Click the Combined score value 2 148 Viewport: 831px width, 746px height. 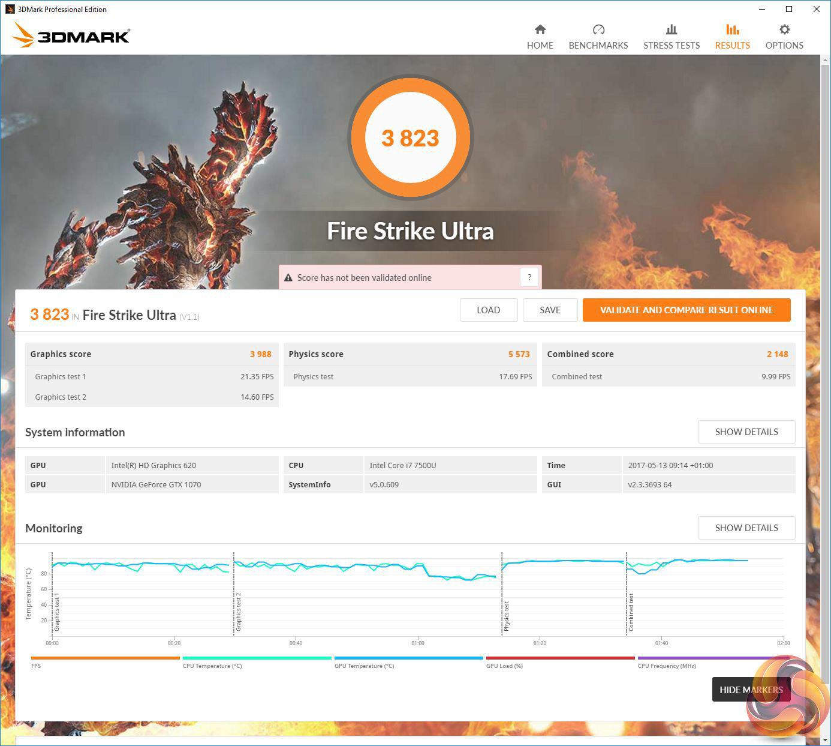(778, 354)
